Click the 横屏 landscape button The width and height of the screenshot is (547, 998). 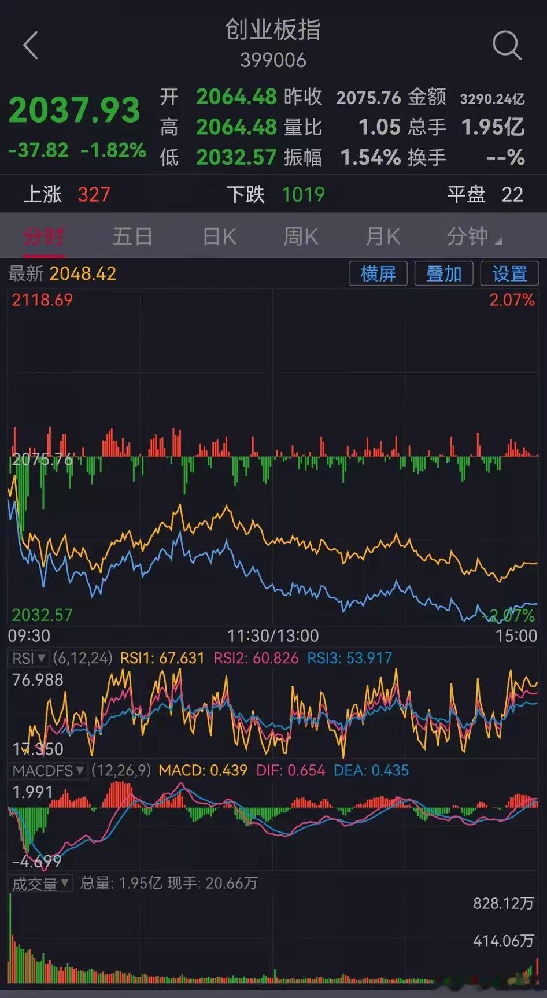point(378,273)
